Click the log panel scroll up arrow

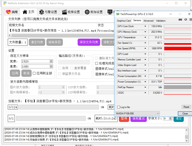click(186, 130)
